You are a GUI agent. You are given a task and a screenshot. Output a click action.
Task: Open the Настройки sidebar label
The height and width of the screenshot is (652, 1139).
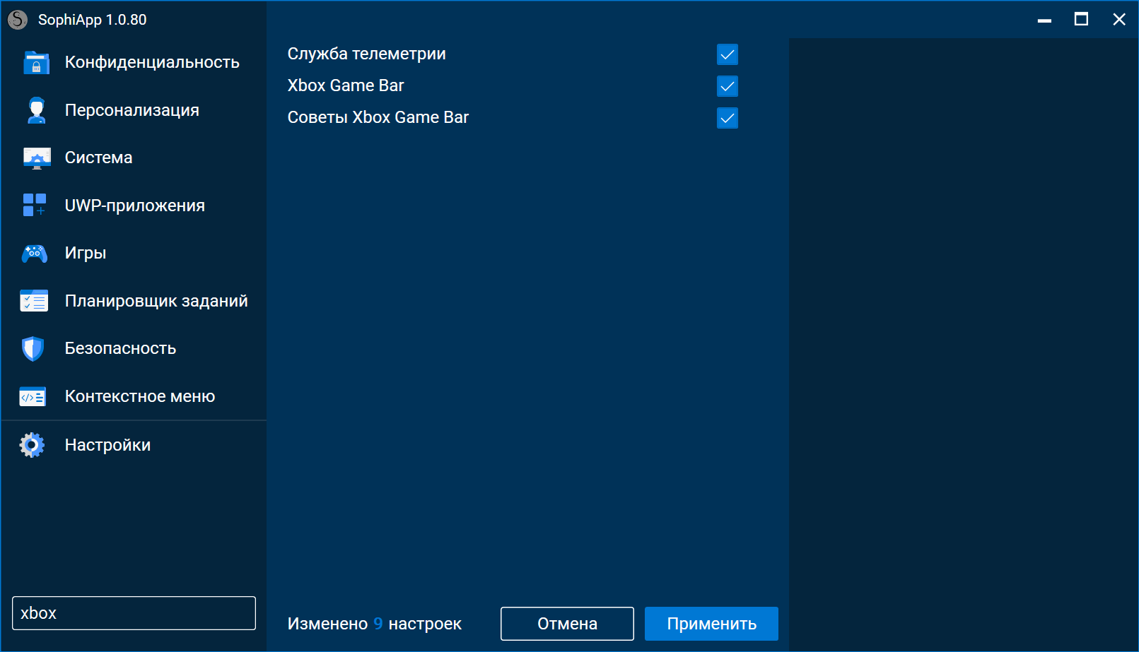(x=107, y=445)
